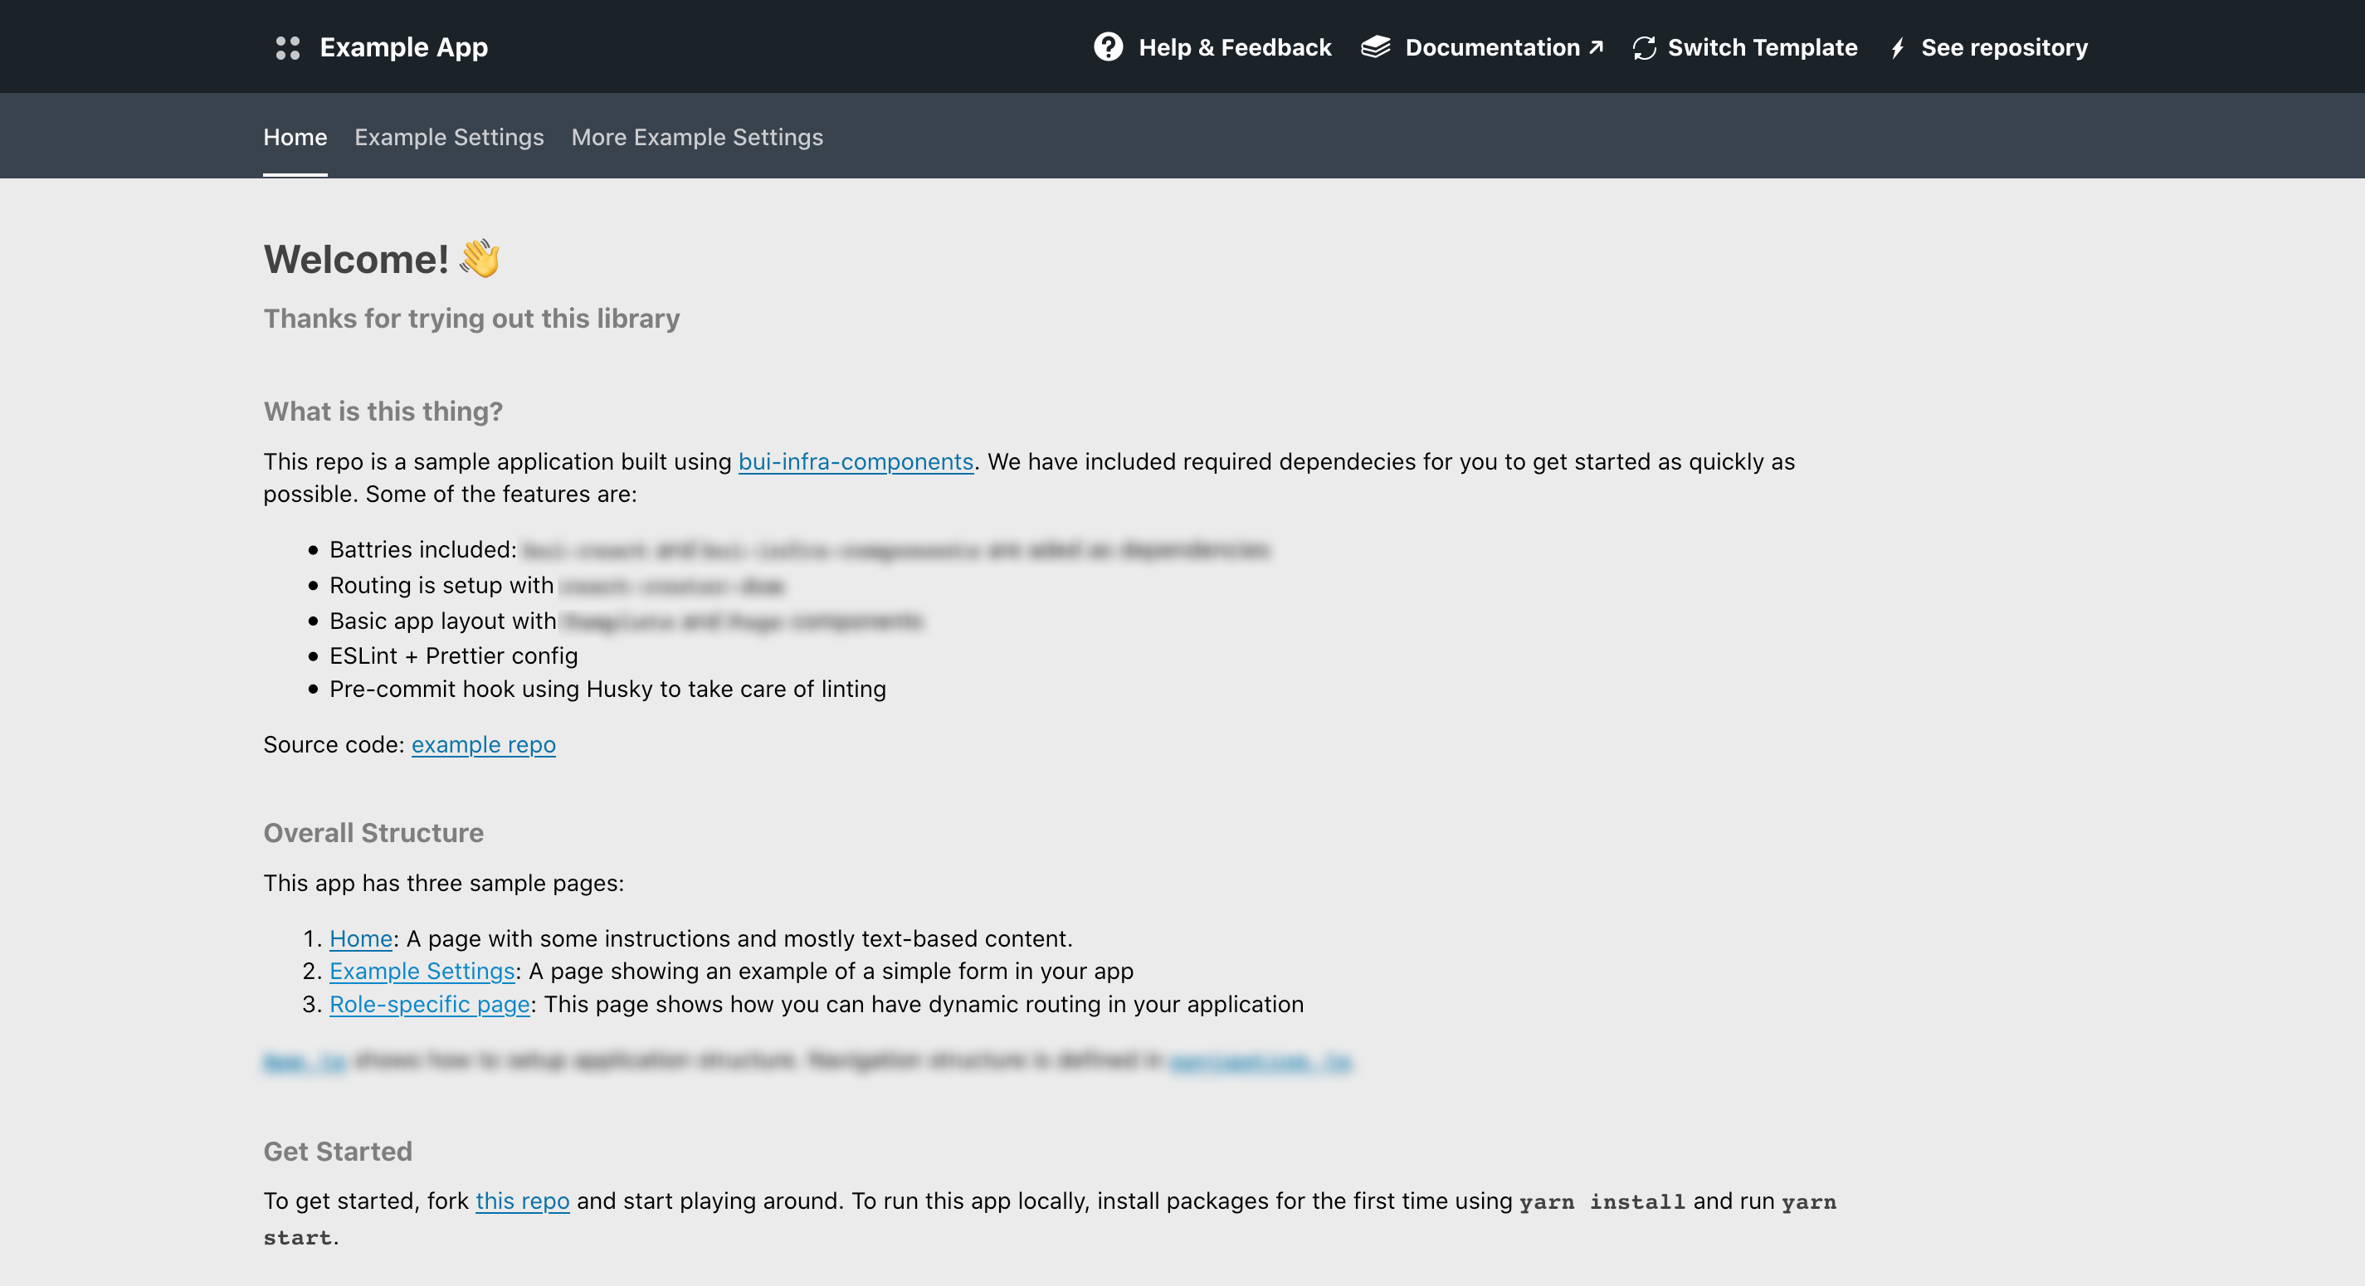Click the Documentation icon
This screenshot has width=2365, height=1286.
pos(1377,46)
